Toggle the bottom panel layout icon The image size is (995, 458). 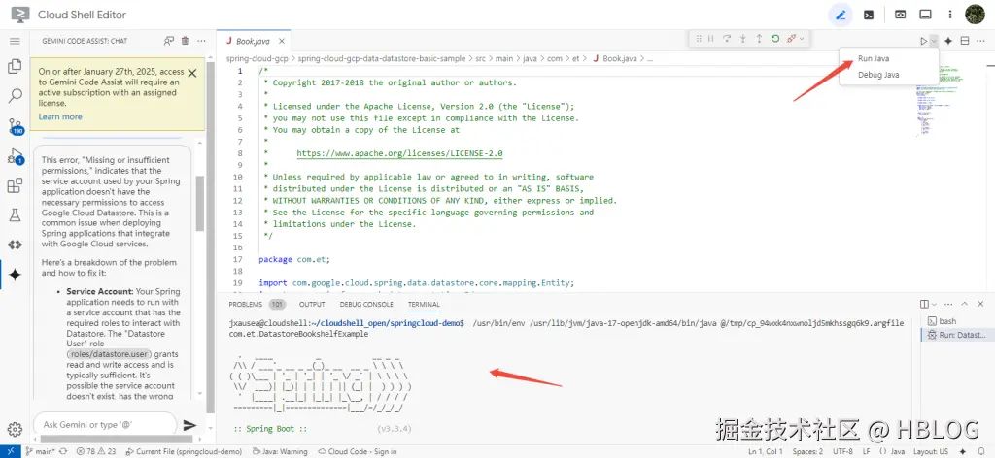(x=925, y=15)
